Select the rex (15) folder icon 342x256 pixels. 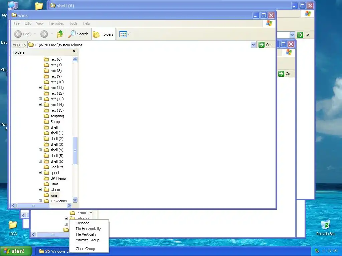tap(46, 110)
